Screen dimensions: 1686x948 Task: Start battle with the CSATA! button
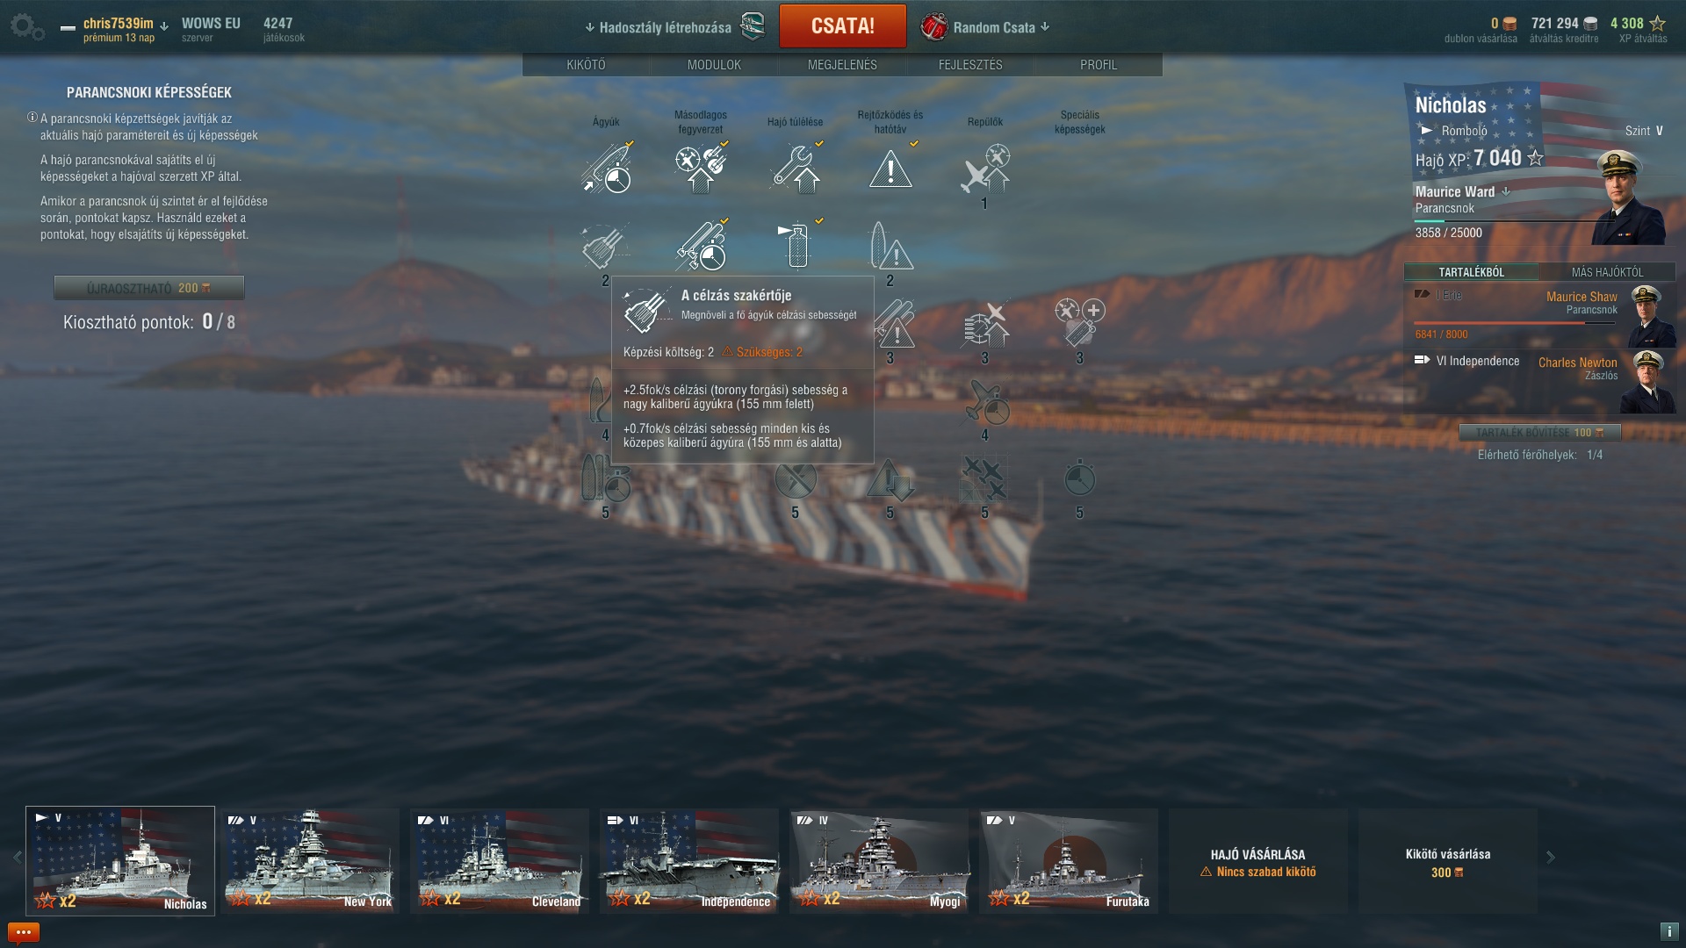tap(843, 26)
